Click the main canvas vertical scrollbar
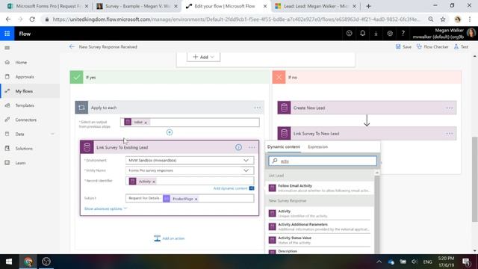The height and width of the screenshot is (269, 478). point(475,179)
